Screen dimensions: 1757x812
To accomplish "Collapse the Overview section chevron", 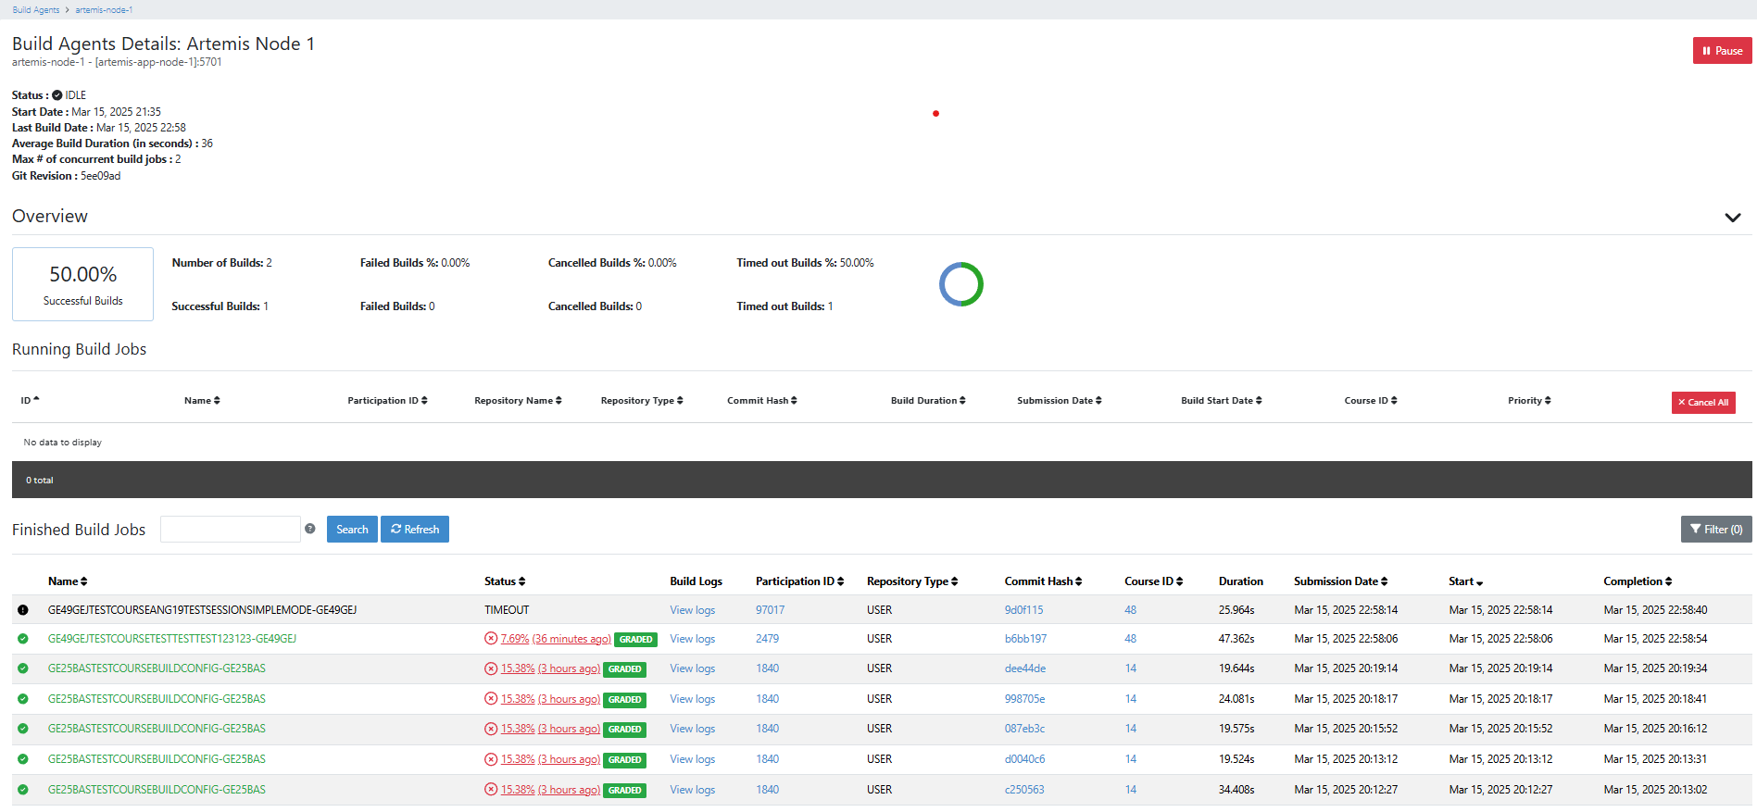I will pos(1732,218).
